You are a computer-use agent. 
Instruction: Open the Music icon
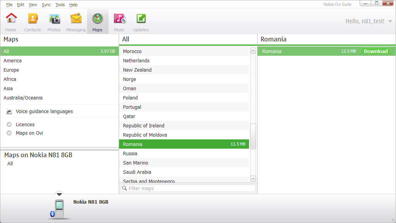[x=120, y=19]
